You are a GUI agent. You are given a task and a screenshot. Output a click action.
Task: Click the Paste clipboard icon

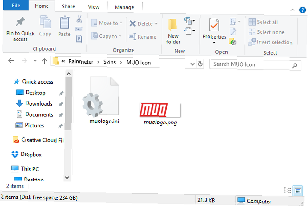click(64, 22)
